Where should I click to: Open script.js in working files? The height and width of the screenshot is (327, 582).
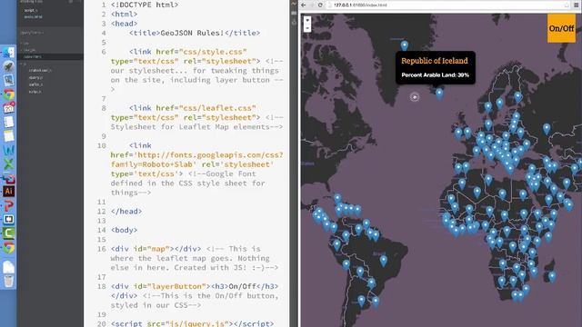pos(30,10)
